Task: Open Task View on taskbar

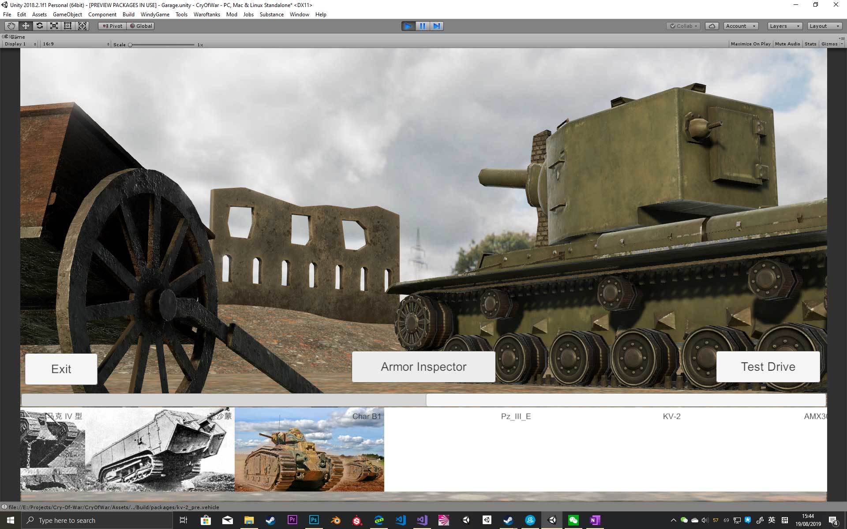Action: 184,520
